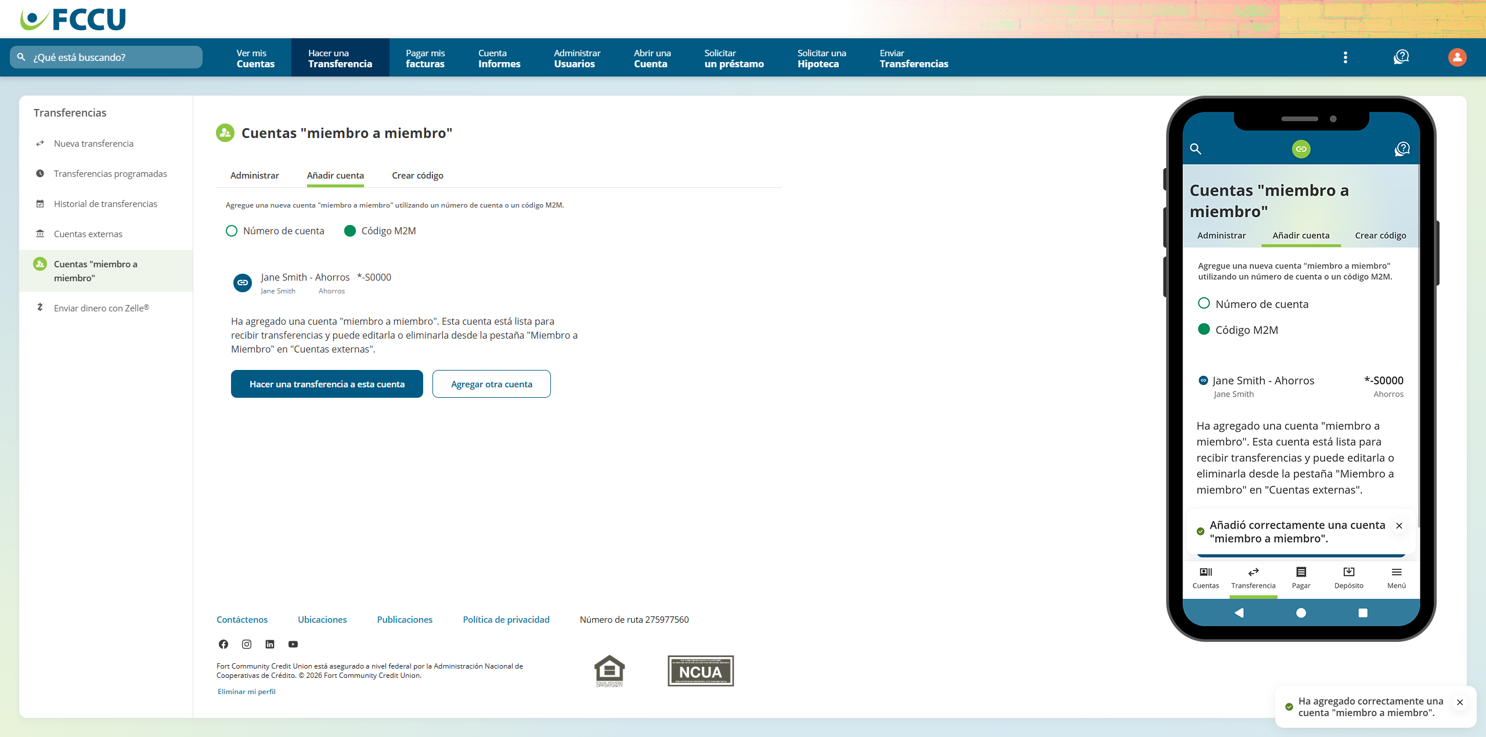Tap the Crear código tab in the phone preview
Image resolution: width=1486 pixels, height=737 pixels.
pyautogui.click(x=1380, y=235)
